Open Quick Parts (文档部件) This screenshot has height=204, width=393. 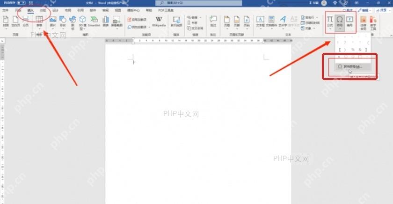point(271,22)
